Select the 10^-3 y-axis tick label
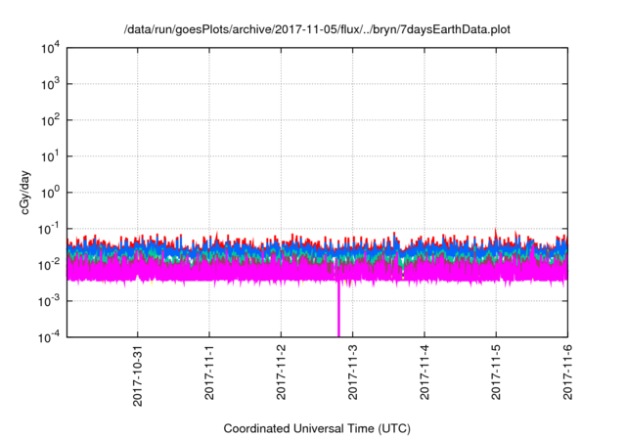Viewport: 626px width, 438px height. (x=50, y=301)
